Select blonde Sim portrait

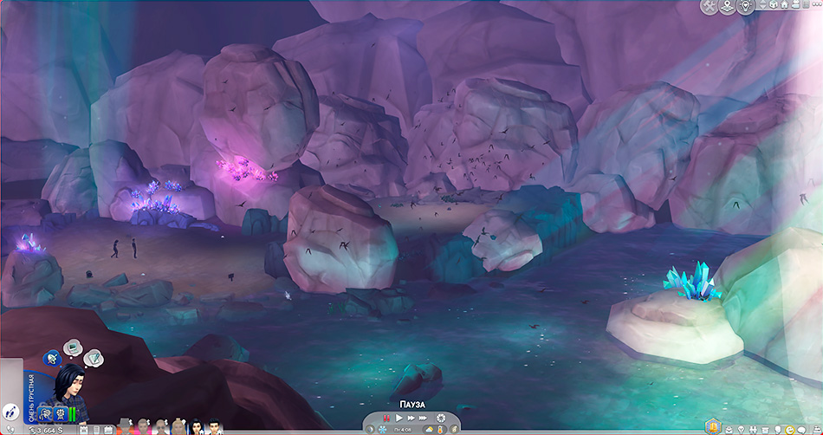coord(179,426)
